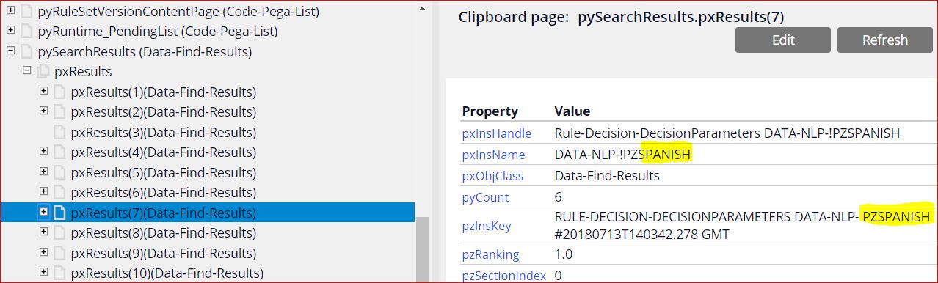Screen dimensions: 938x283
Task: Click the pxObjClass value Data-Find-Results
Action: pyautogui.click(x=607, y=176)
